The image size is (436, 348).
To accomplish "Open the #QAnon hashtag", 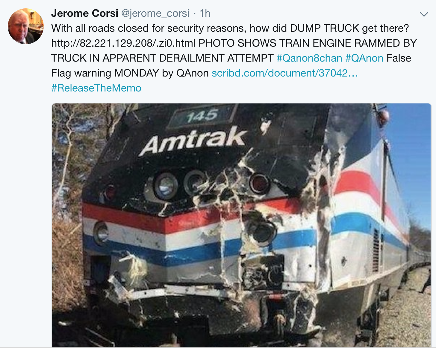I will point(364,58).
